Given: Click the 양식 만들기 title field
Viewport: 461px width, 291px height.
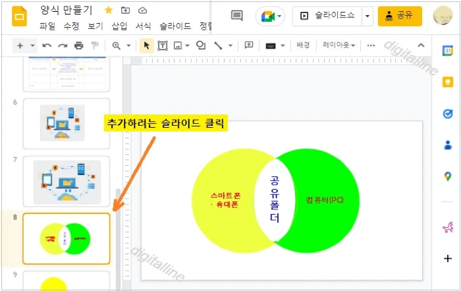Looking at the screenshot, I should tap(67, 11).
